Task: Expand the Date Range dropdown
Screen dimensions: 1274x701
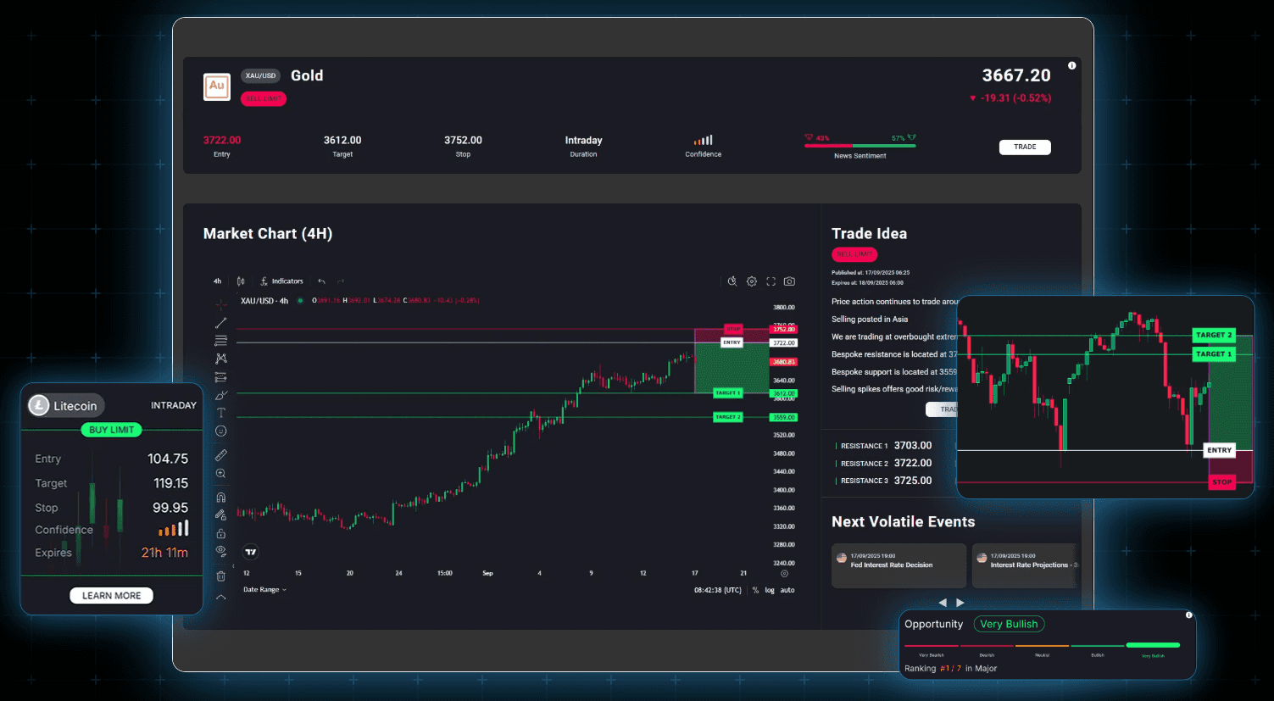Action: coord(264,590)
